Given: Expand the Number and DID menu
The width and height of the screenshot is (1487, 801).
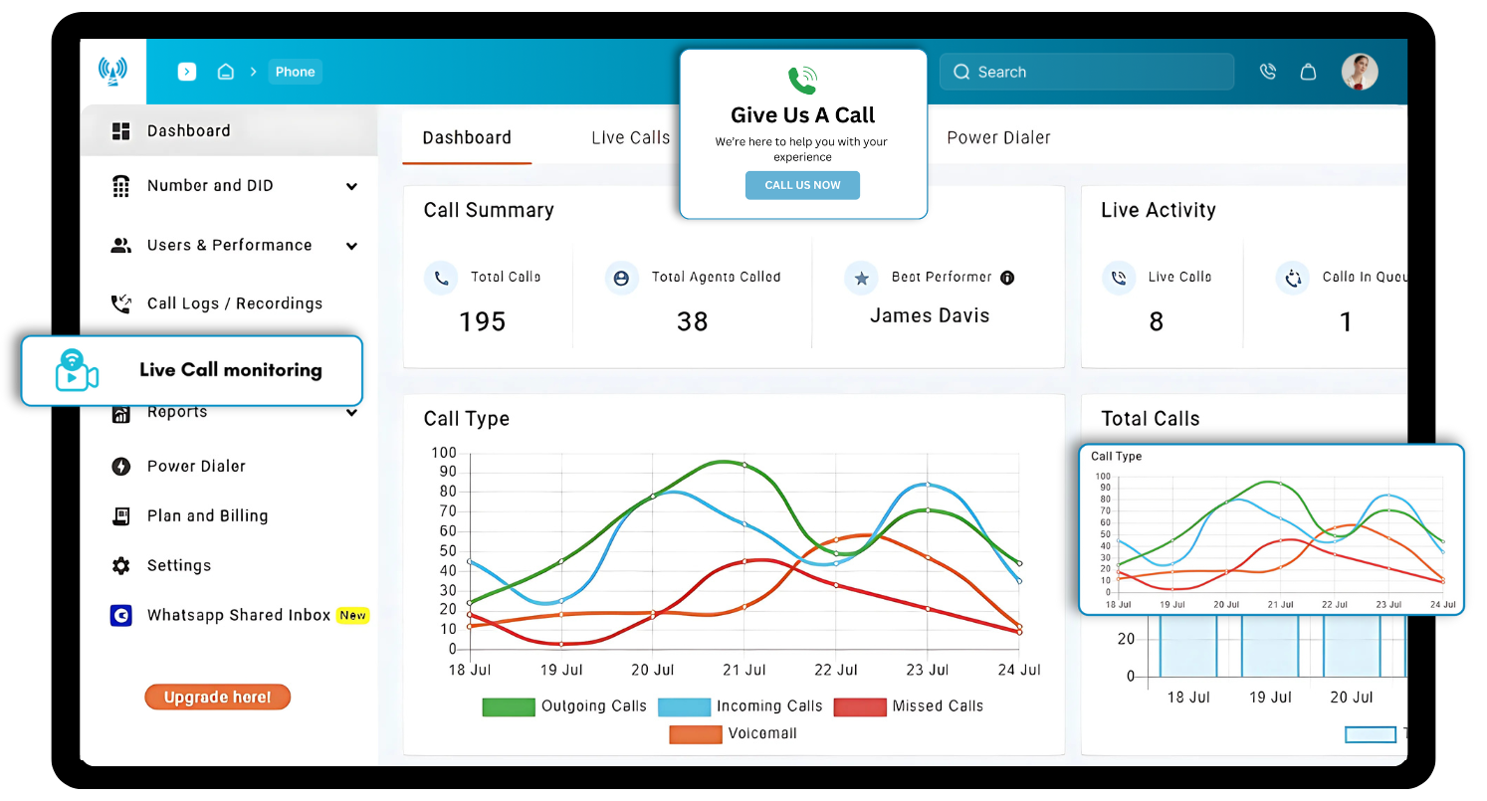Looking at the screenshot, I should tap(351, 186).
